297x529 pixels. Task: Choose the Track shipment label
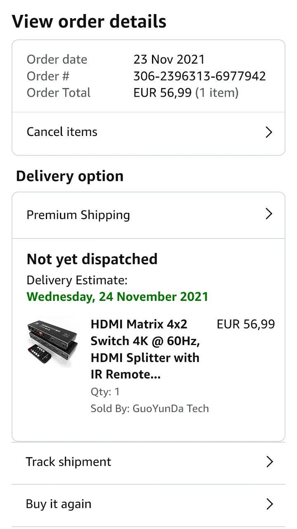point(68,462)
